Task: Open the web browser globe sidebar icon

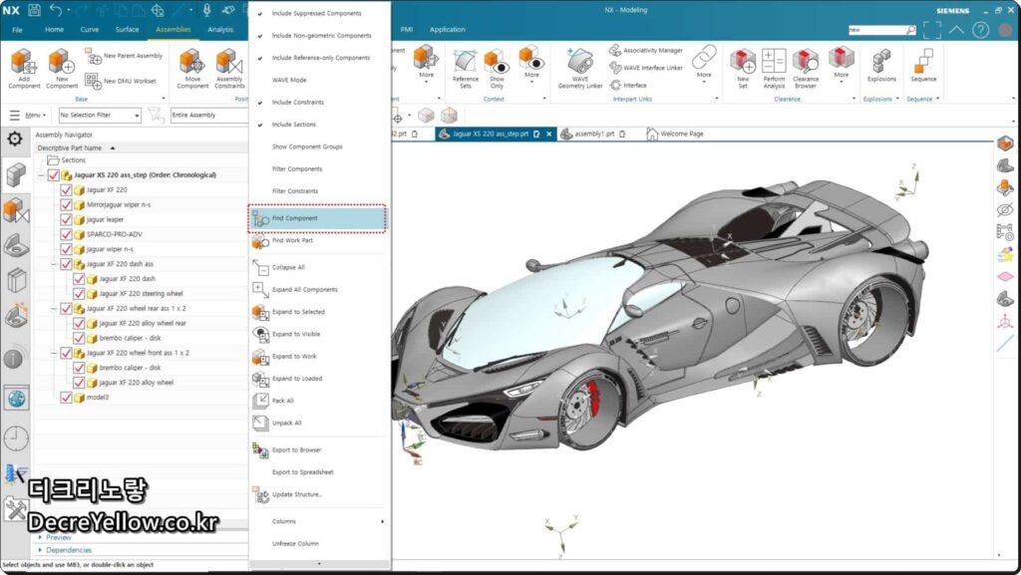Action: point(16,398)
